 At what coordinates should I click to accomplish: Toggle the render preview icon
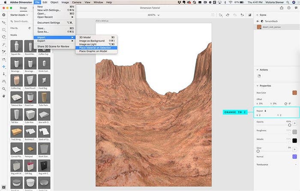point(250,15)
